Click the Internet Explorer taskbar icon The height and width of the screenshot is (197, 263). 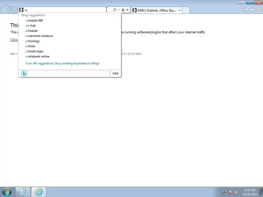[39, 192]
